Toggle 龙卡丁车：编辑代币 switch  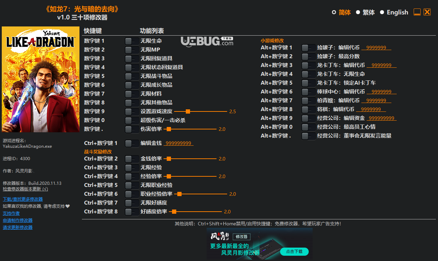(x=308, y=65)
